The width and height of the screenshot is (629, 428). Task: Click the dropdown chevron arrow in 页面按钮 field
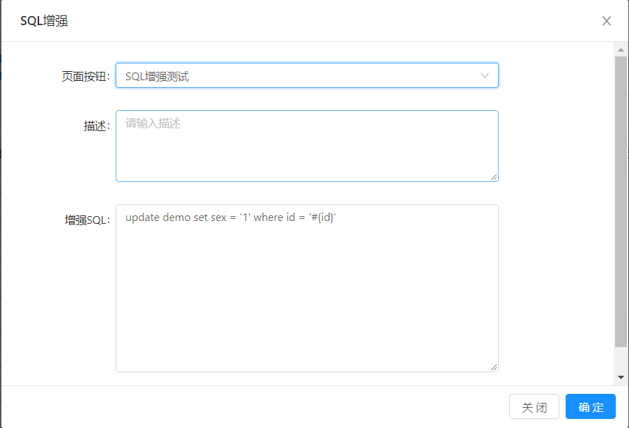point(485,75)
